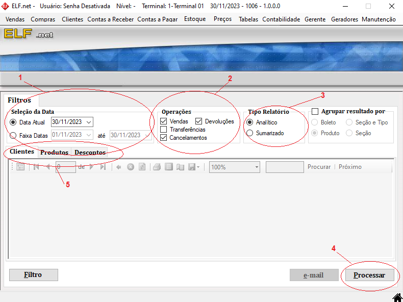This screenshot has width=403, height=302.
Task: Stop report rendering
Action: pos(131,167)
